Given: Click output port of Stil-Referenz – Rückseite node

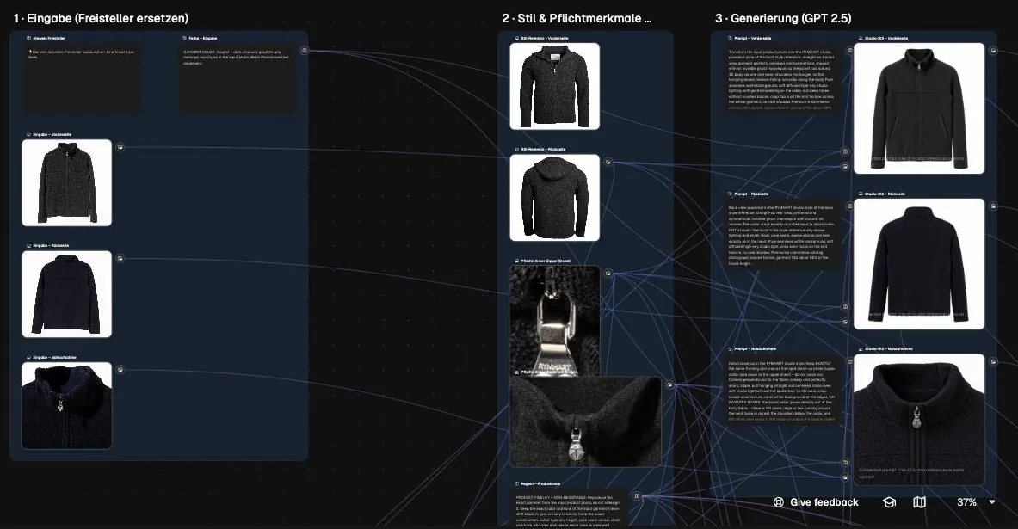Looking at the screenshot, I should 608,163.
